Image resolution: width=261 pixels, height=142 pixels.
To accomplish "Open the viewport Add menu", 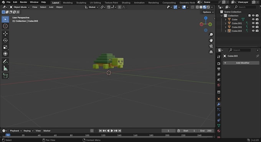I will 51,7.
